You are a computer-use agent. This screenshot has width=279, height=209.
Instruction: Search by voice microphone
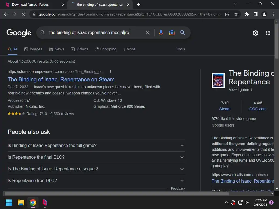(x=161, y=33)
